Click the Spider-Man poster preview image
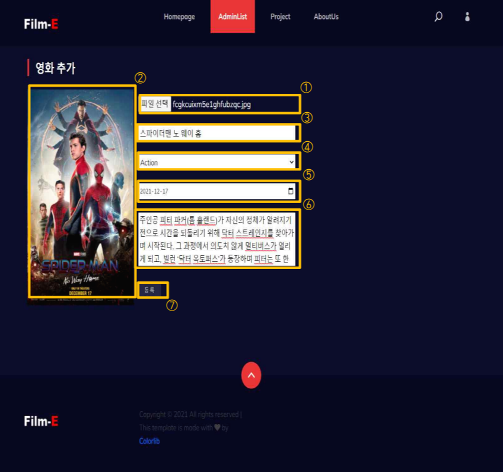Viewport: 503px width, 472px height. click(x=81, y=197)
